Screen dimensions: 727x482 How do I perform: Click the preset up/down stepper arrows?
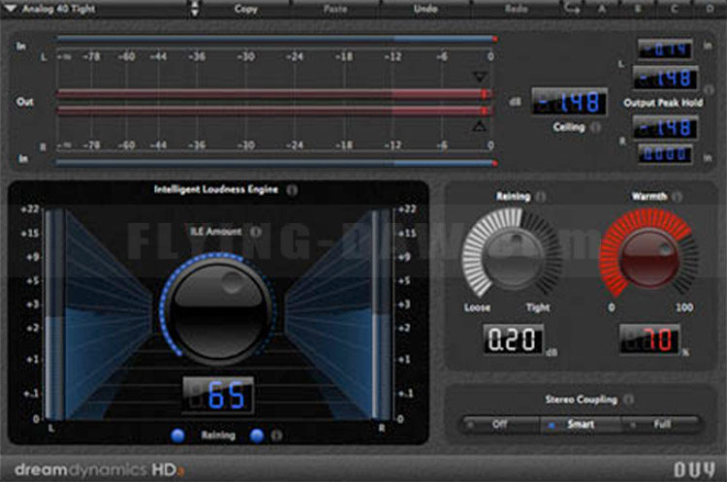(x=195, y=9)
